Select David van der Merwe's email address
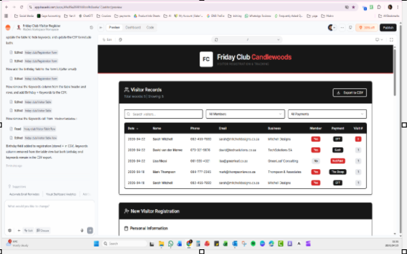The width and height of the screenshot is (407, 254). pyautogui.click(x=238, y=150)
